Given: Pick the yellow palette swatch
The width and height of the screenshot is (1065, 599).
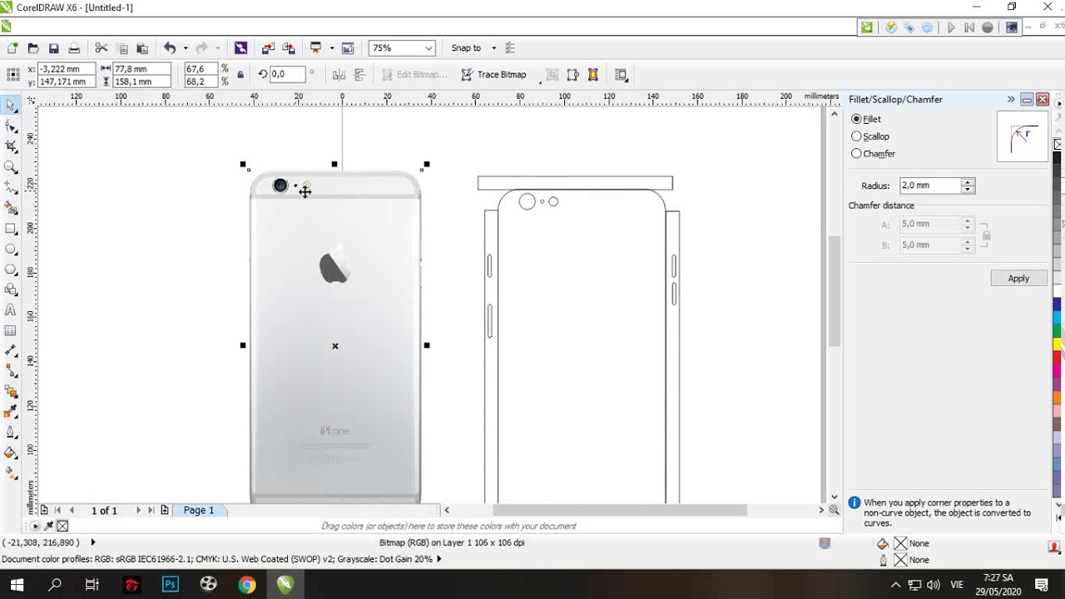Looking at the screenshot, I should click(1058, 343).
